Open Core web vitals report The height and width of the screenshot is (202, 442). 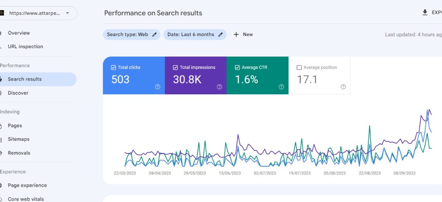coord(26,199)
